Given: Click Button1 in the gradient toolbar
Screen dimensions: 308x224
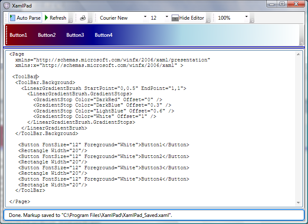Looking at the screenshot, I should click(18, 35).
